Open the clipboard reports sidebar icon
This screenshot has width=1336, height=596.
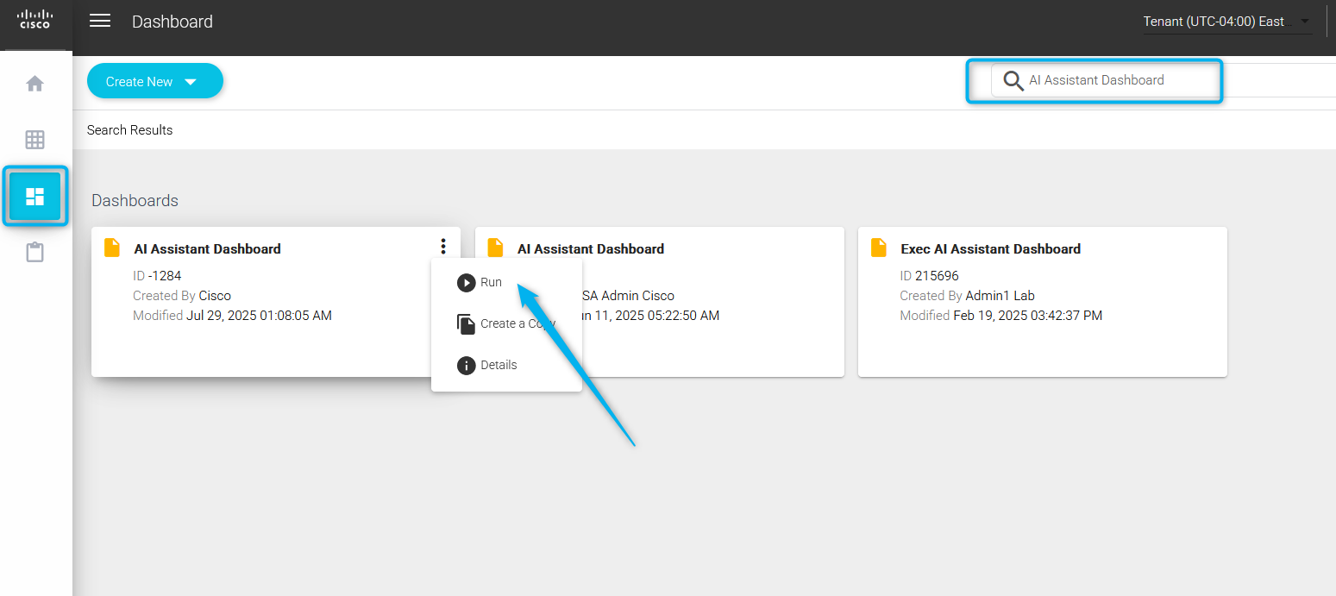click(34, 253)
